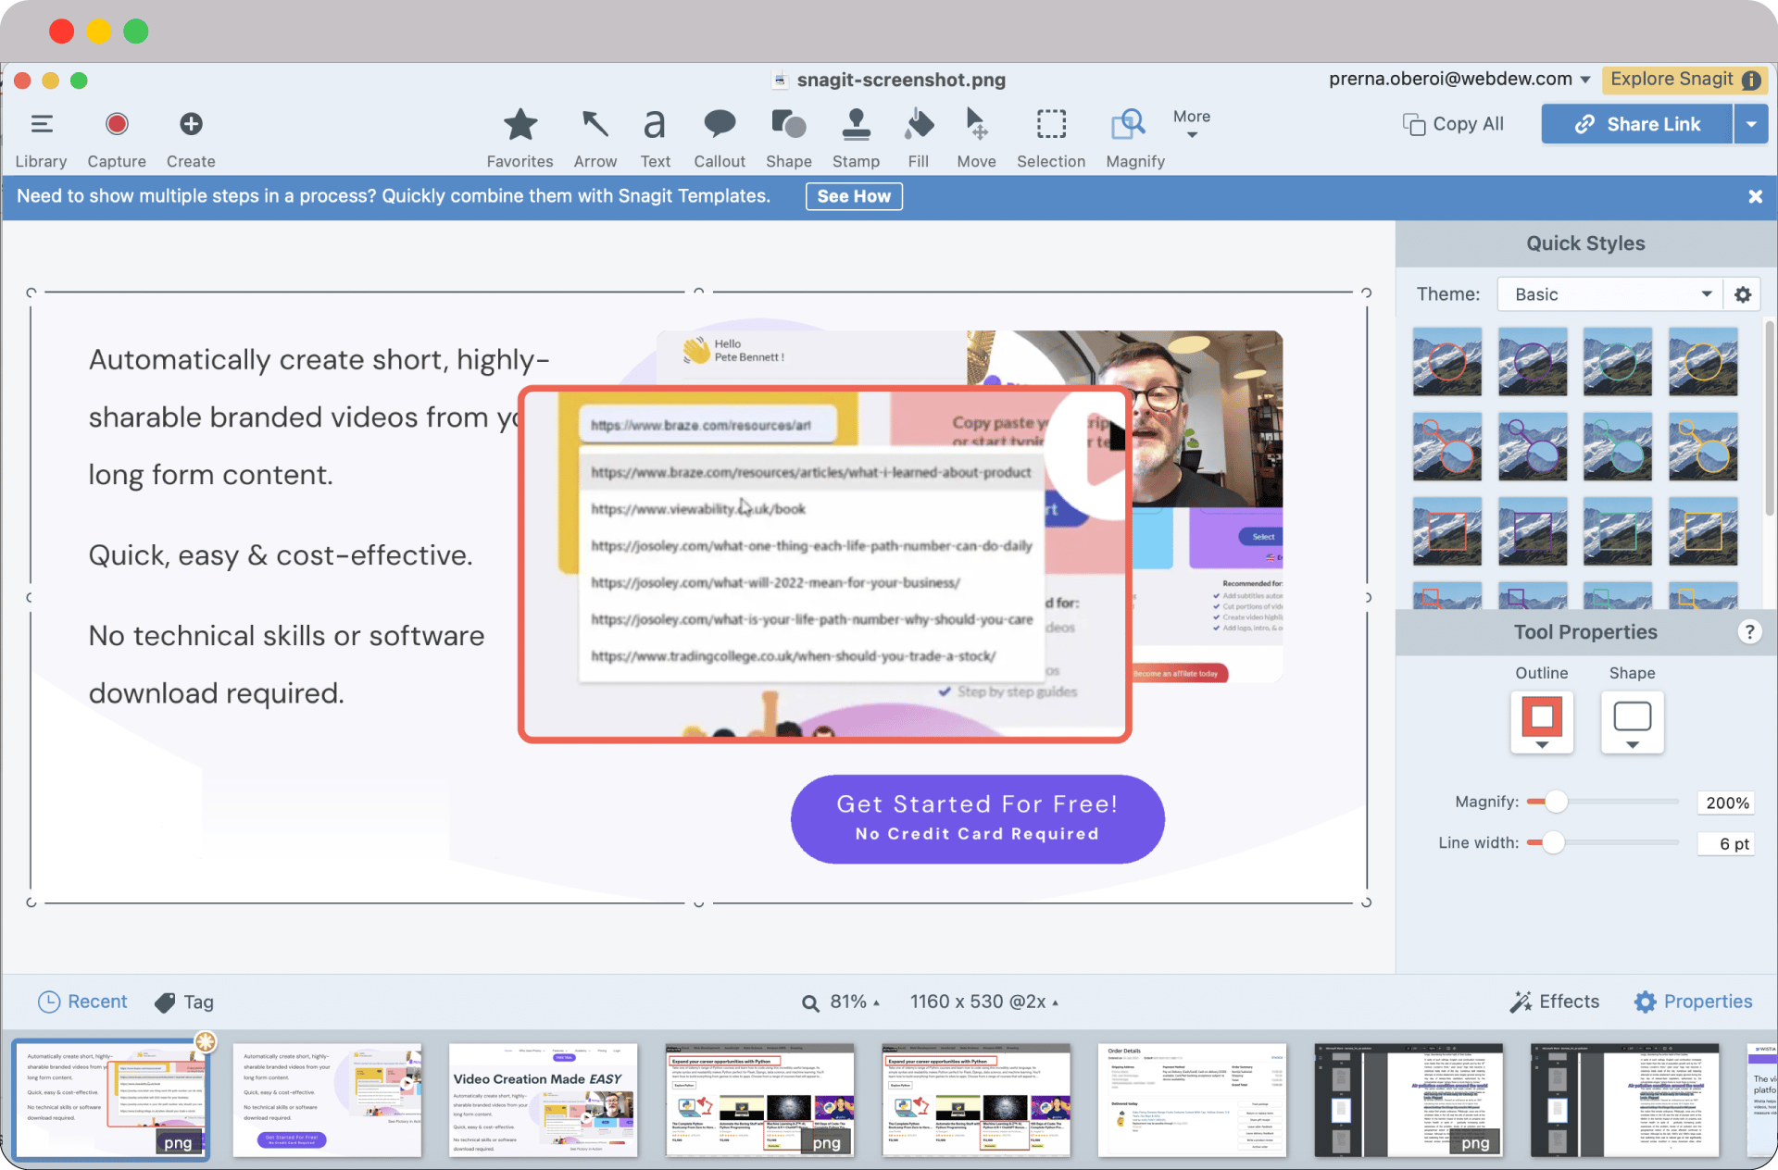
Task: Adjust the Magnify slider handle
Action: click(x=1556, y=802)
